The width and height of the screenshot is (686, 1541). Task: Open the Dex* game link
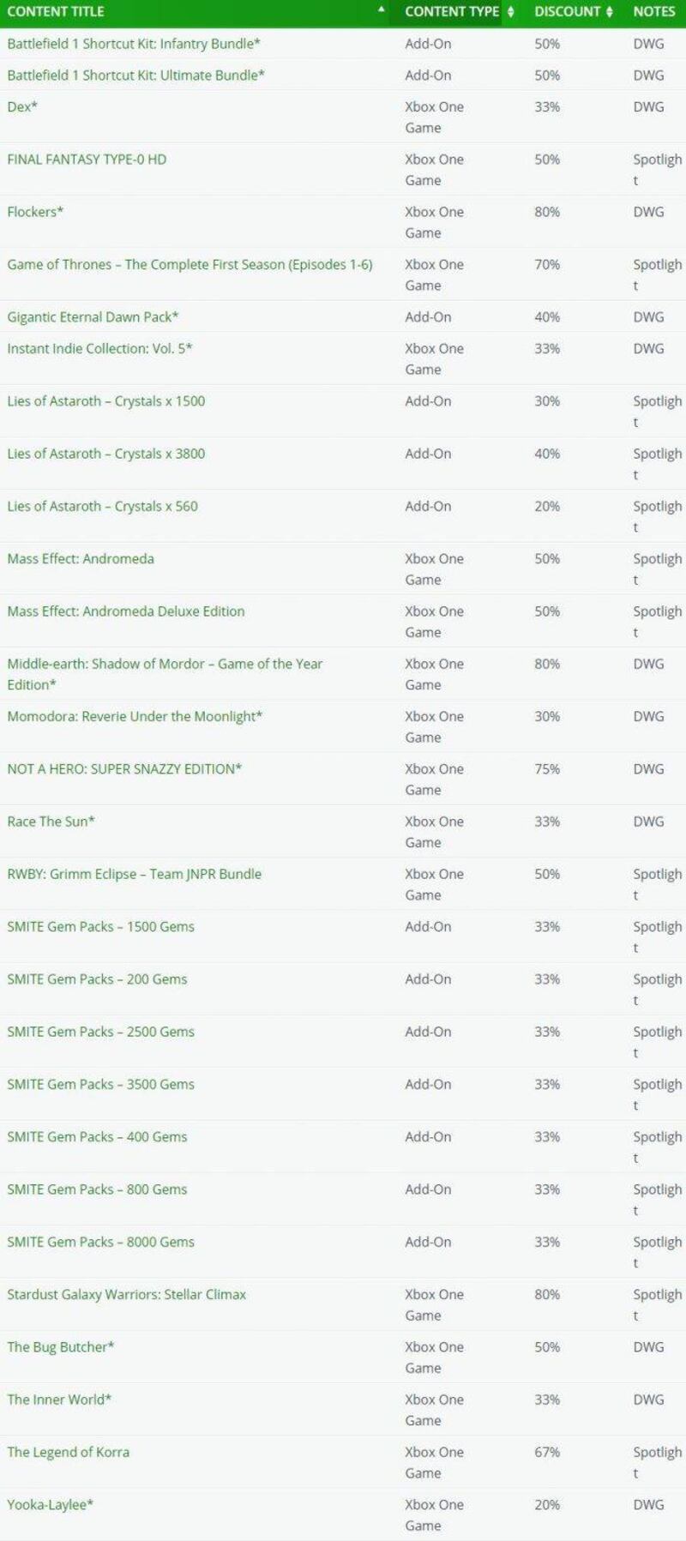coord(22,107)
